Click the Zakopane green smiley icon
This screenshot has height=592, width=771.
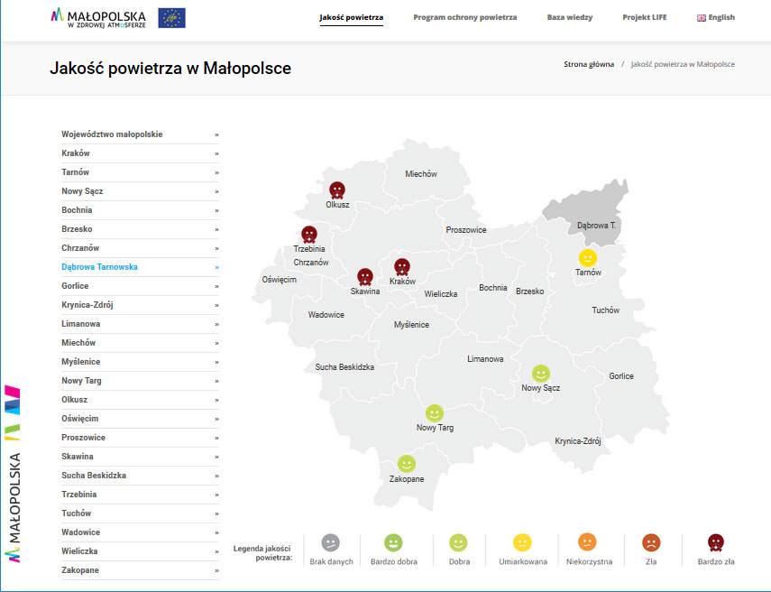click(407, 464)
